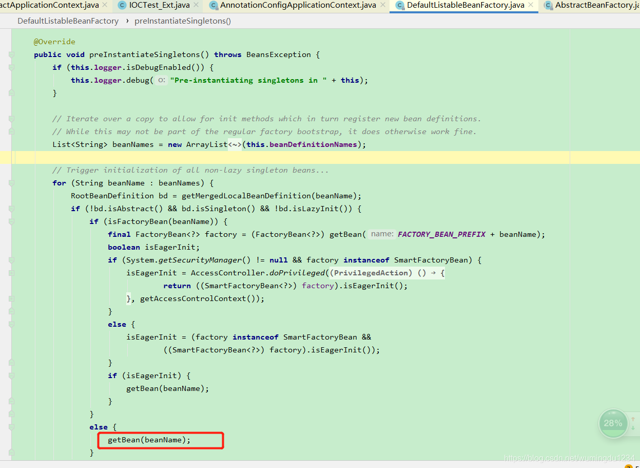Image resolution: width=640 pixels, height=468 pixels.
Task: Click the PrivilegedAction cast text
Action: coord(373,273)
